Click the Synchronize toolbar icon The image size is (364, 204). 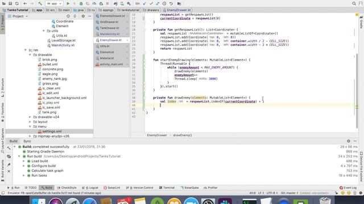[x=16, y=3]
